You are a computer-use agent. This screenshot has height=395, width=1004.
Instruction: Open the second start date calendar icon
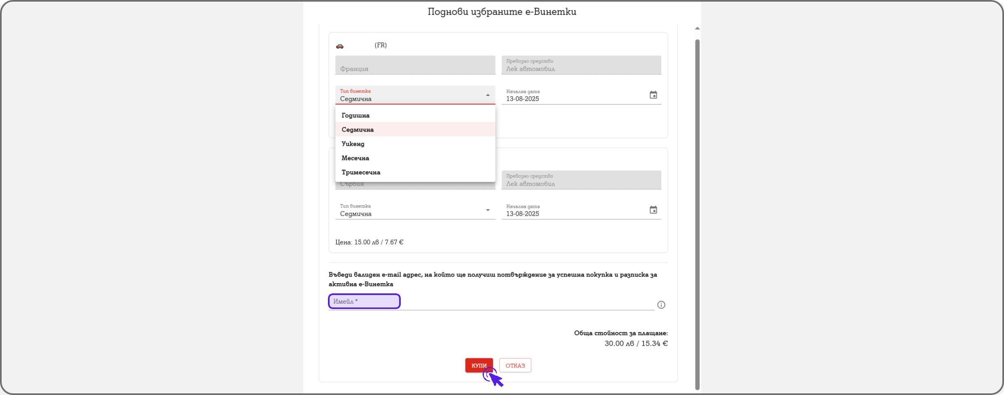653,210
